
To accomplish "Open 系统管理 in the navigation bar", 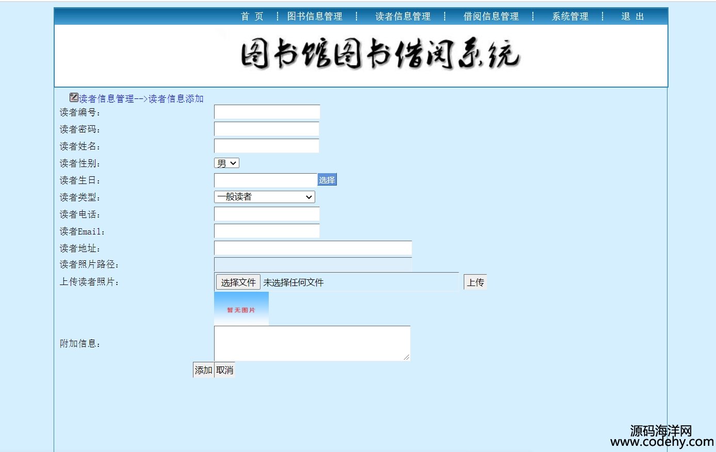I will pos(570,16).
